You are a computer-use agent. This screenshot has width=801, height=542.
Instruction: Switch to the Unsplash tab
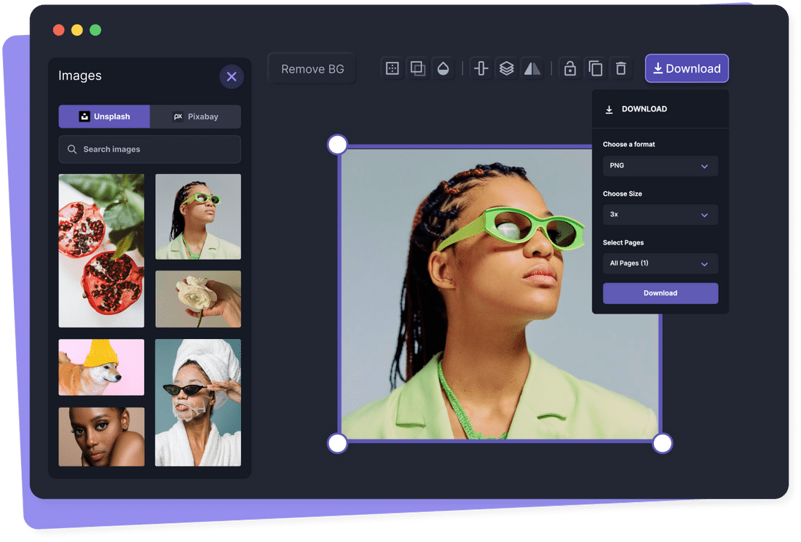[x=105, y=116]
